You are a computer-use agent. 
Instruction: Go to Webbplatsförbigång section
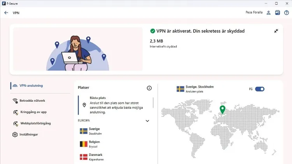click(35, 123)
